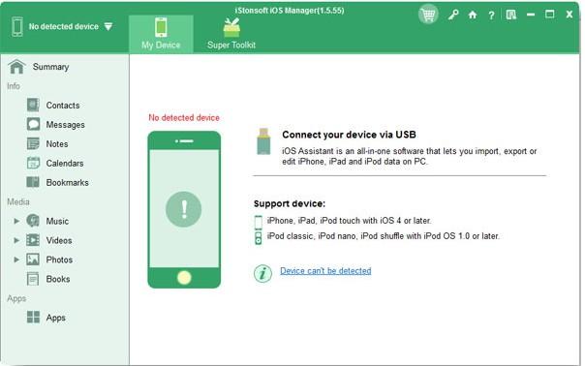Select Videos in the sidebar

[x=59, y=241]
